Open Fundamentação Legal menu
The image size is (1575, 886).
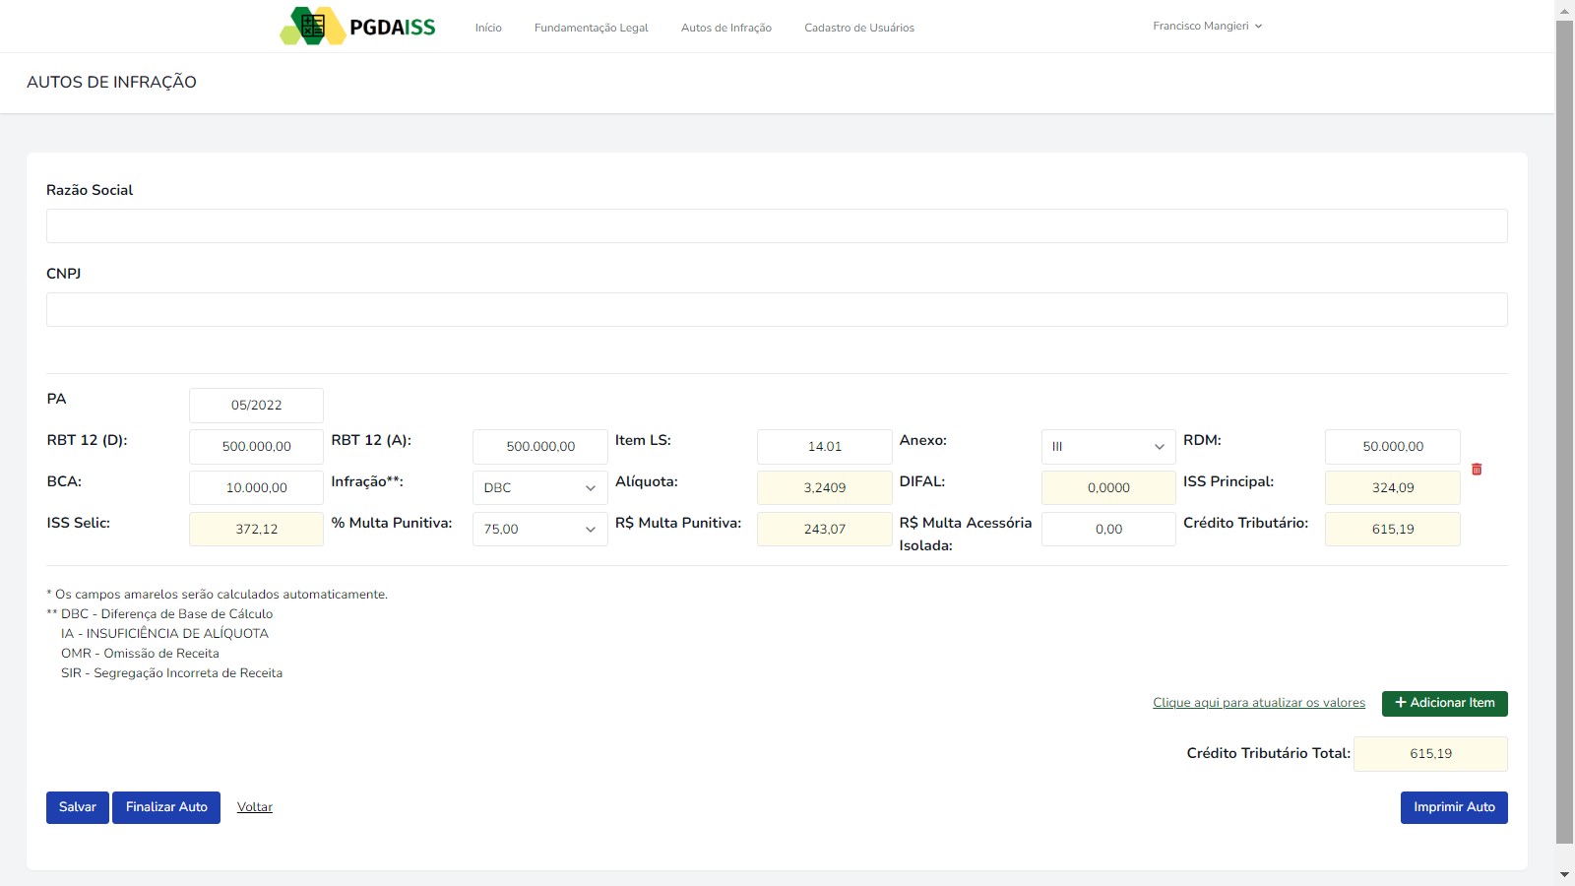(591, 28)
